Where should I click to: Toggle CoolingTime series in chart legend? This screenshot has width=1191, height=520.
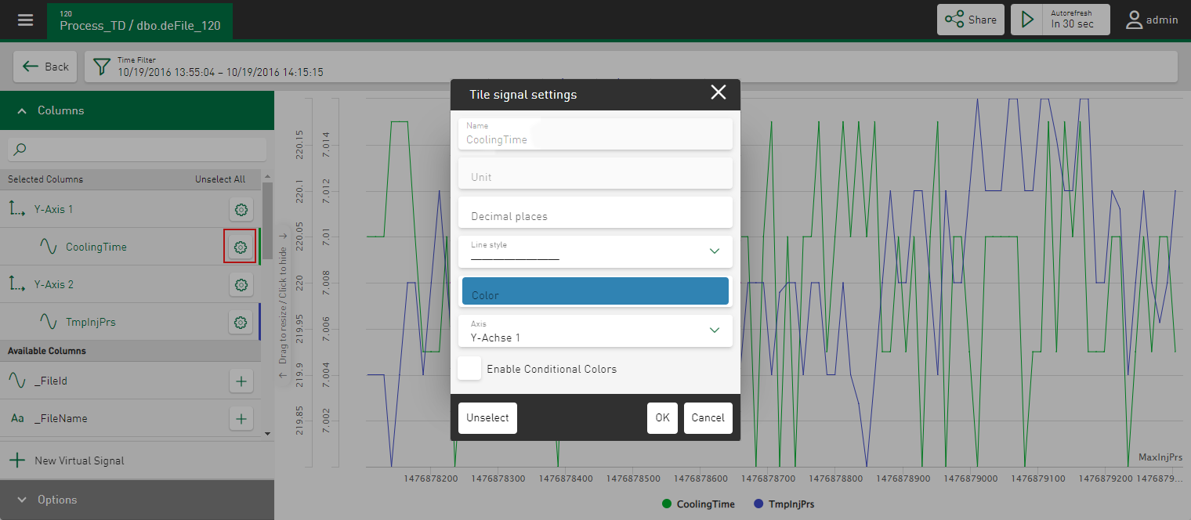tap(698, 504)
